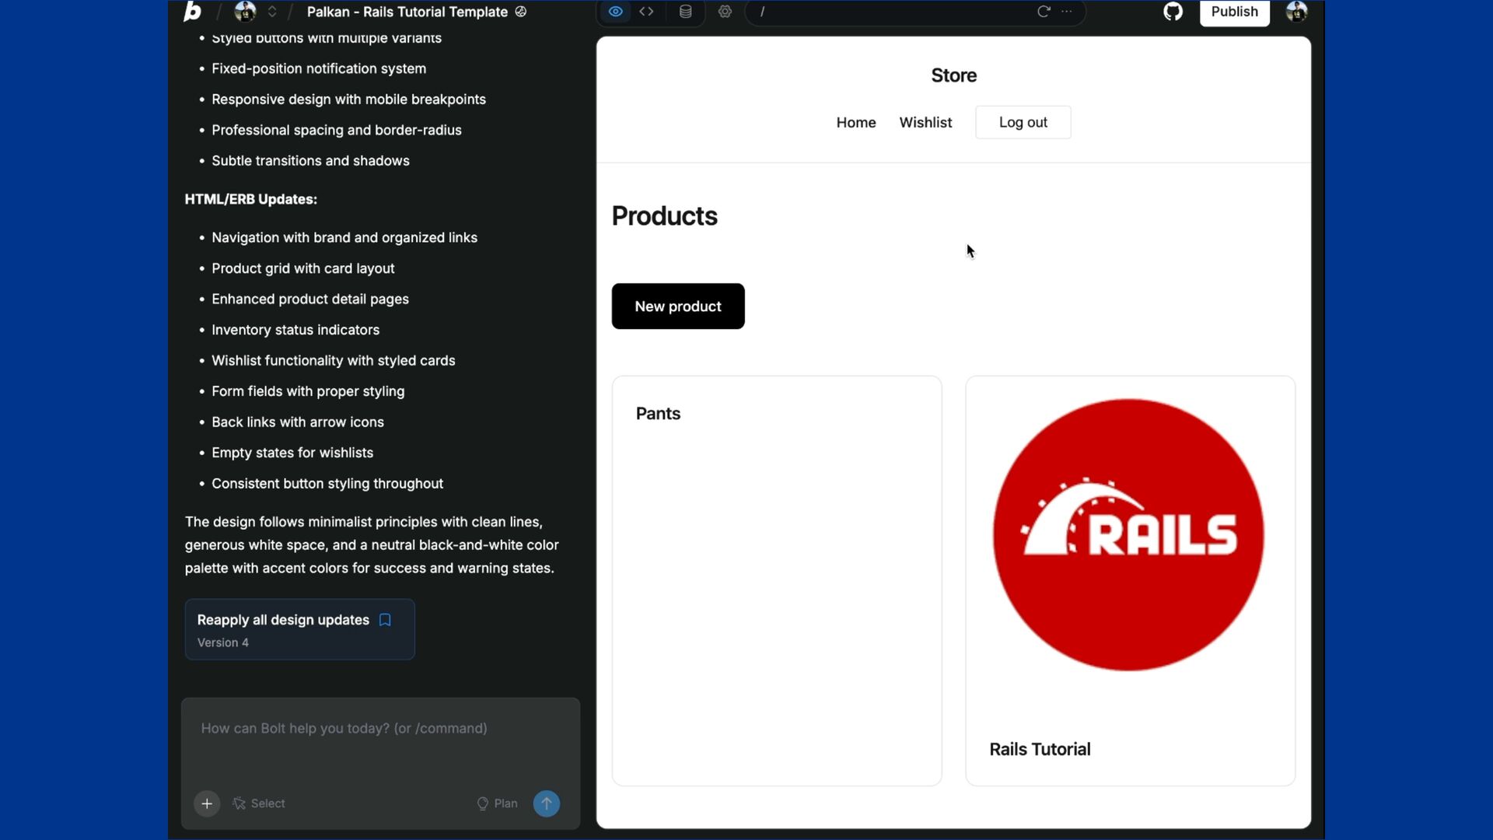
Task: Open project settings gear icon
Action: click(725, 12)
